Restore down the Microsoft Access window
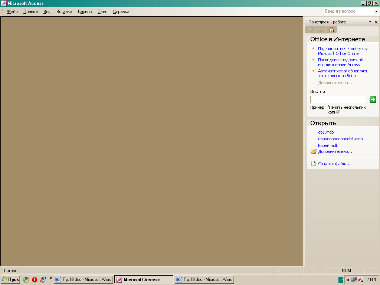Image resolution: width=380 pixels, height=285 pixels. point(369,3)
